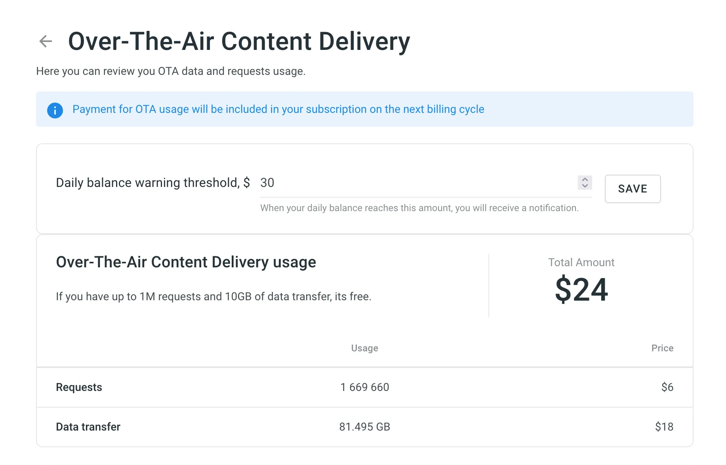Click the Price column header
Viewport: 726px width, 465px height.
tap(662, 348)
